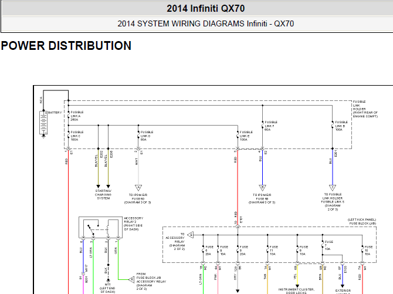Select the 'FUSE 8 20A' label
This screenshot has width=393, height=294.
(x=243, y=251)
